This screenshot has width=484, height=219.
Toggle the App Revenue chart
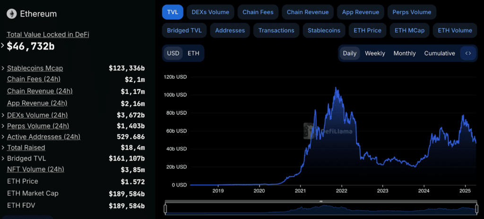361,12
